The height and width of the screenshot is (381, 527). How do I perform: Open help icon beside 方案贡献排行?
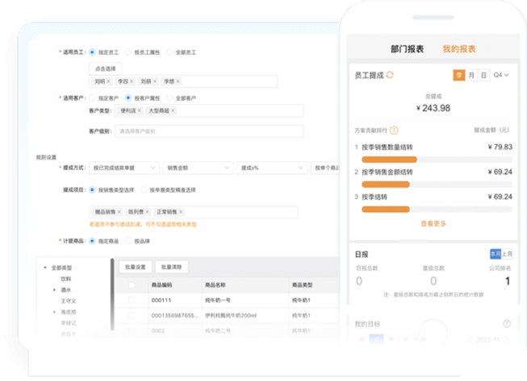tap(394, 130)
